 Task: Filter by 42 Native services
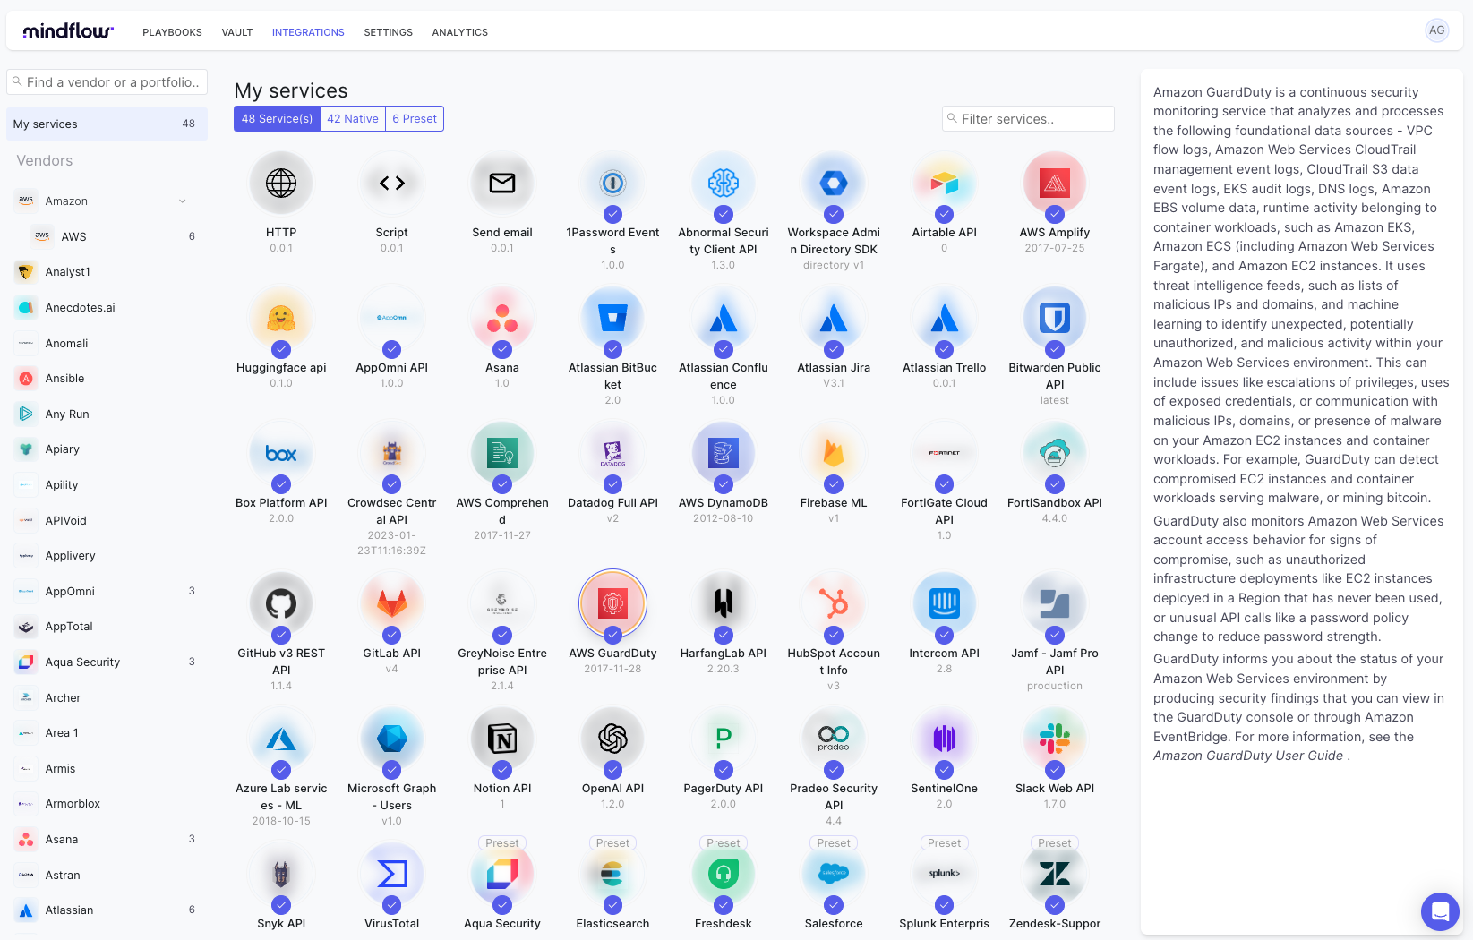353,119
